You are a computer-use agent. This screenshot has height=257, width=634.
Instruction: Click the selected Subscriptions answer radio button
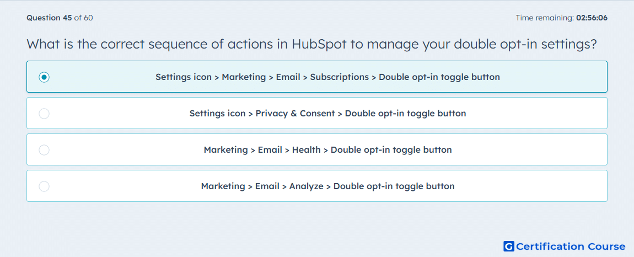pos(44,77)
